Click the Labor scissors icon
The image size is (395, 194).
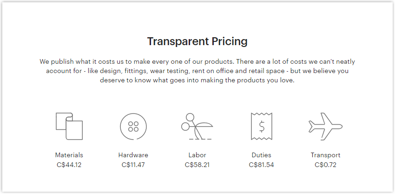(x=197, y=126)
